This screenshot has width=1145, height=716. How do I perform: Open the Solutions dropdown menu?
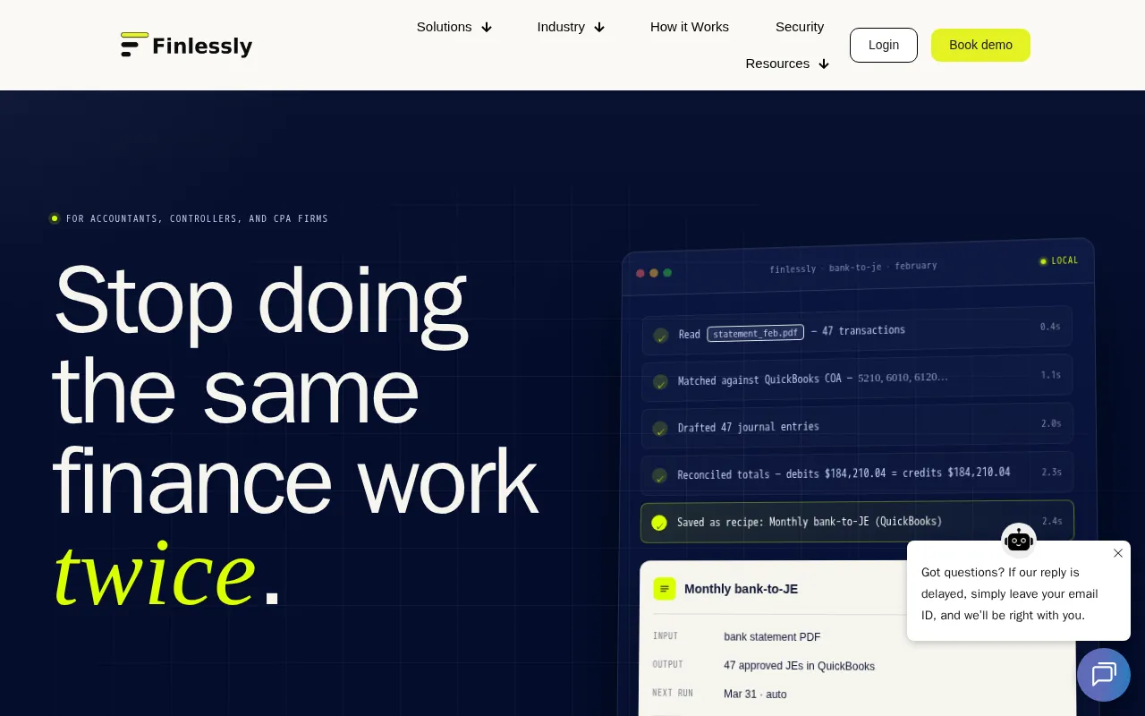(454, 27)
